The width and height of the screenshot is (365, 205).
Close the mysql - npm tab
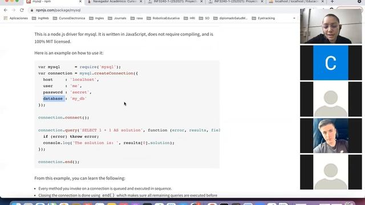(x=80, y=2)
